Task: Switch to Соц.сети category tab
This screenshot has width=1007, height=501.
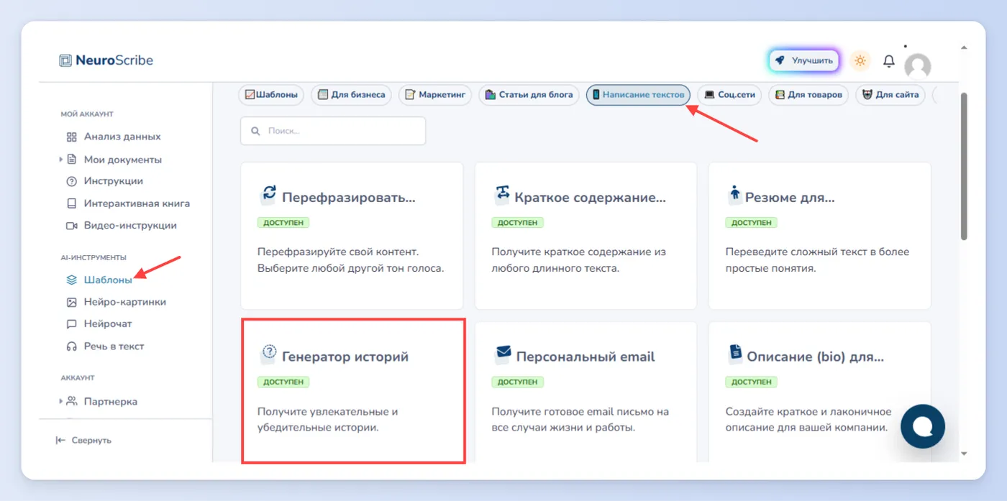Action: (729, 95)
